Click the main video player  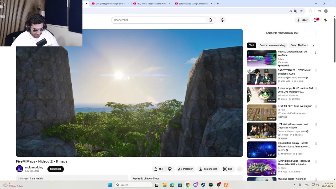point(129,93)
